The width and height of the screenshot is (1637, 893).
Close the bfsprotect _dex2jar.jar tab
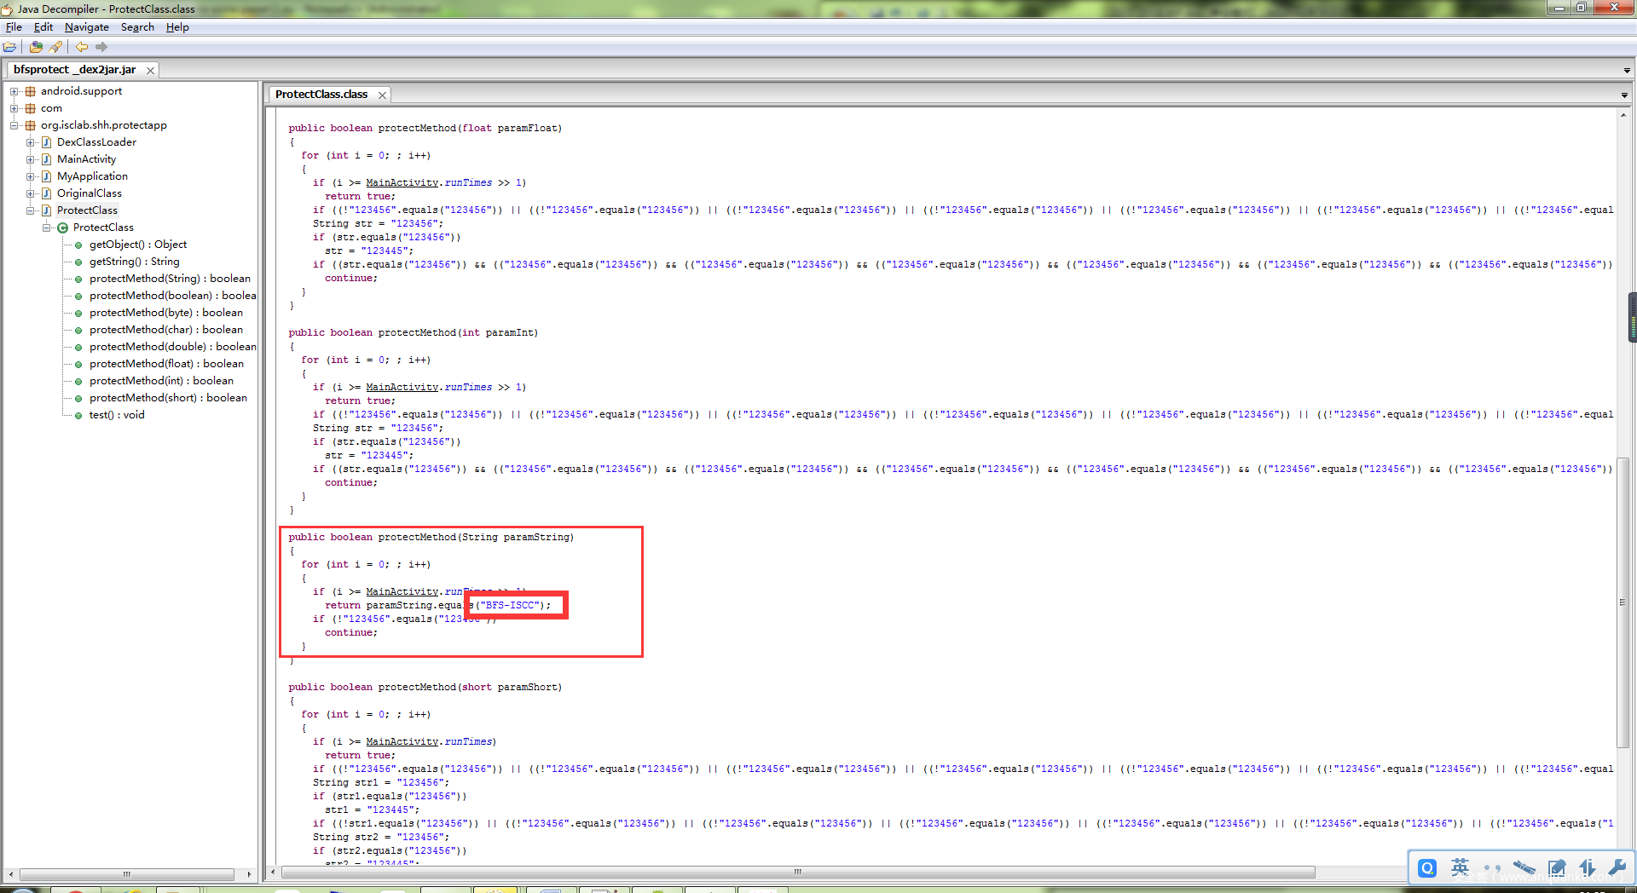point(150,70)
